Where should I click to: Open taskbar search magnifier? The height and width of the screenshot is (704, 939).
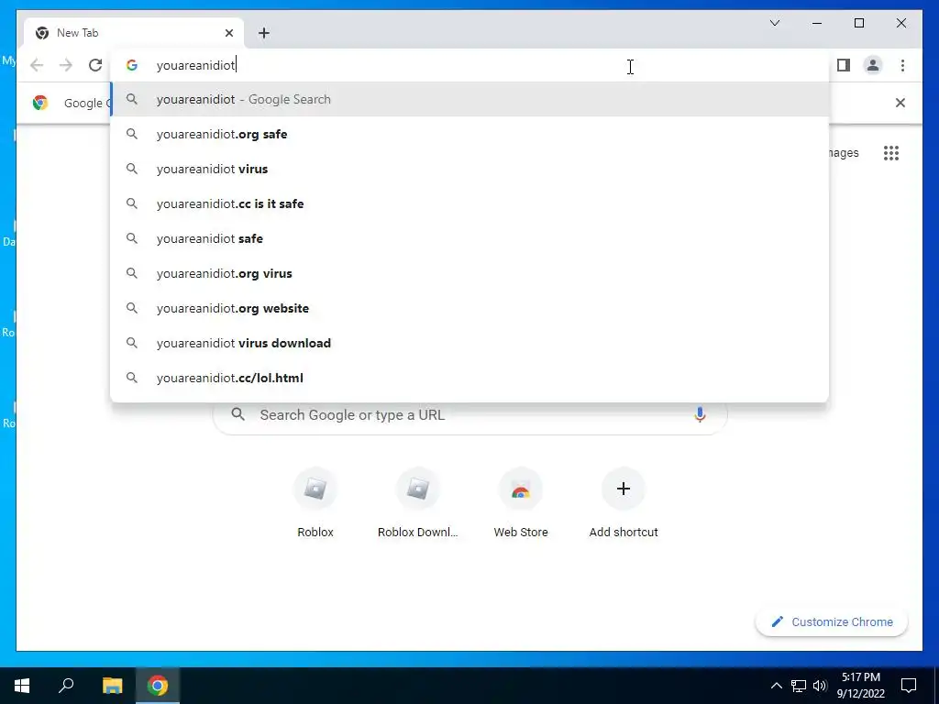click(x=66, y=686)
